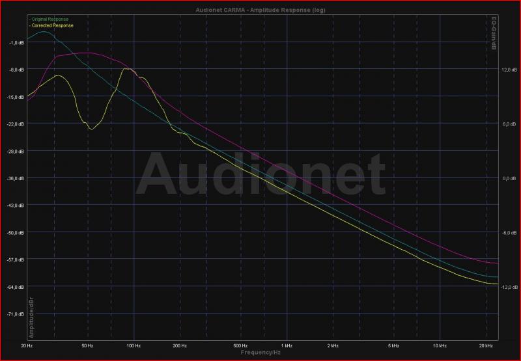Select the -29,0 dB amplitude axis label

[x=16, y=152]
